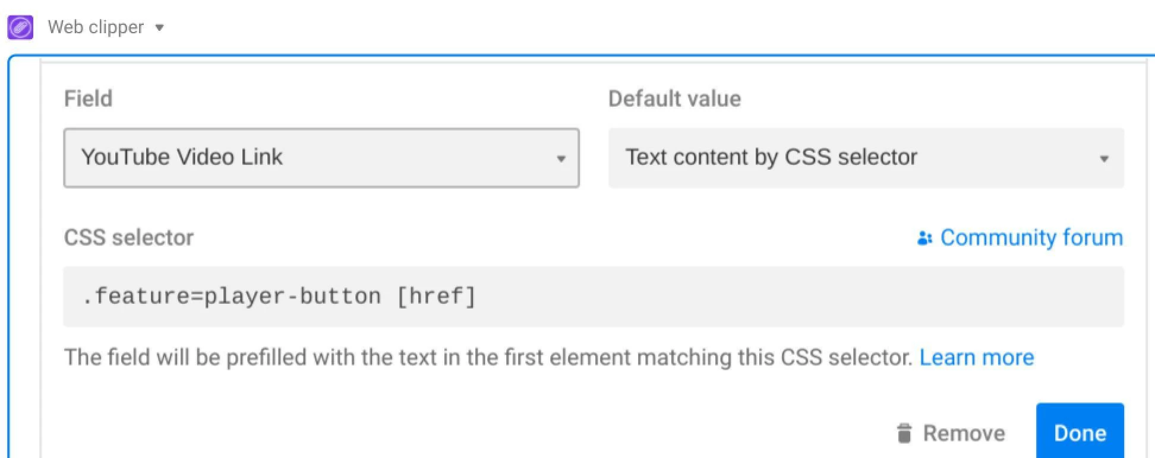The height and width of the screenshot is (458, 1155).
Task: Click the prefilled field help description text
Action: click(x=488, y=358)
